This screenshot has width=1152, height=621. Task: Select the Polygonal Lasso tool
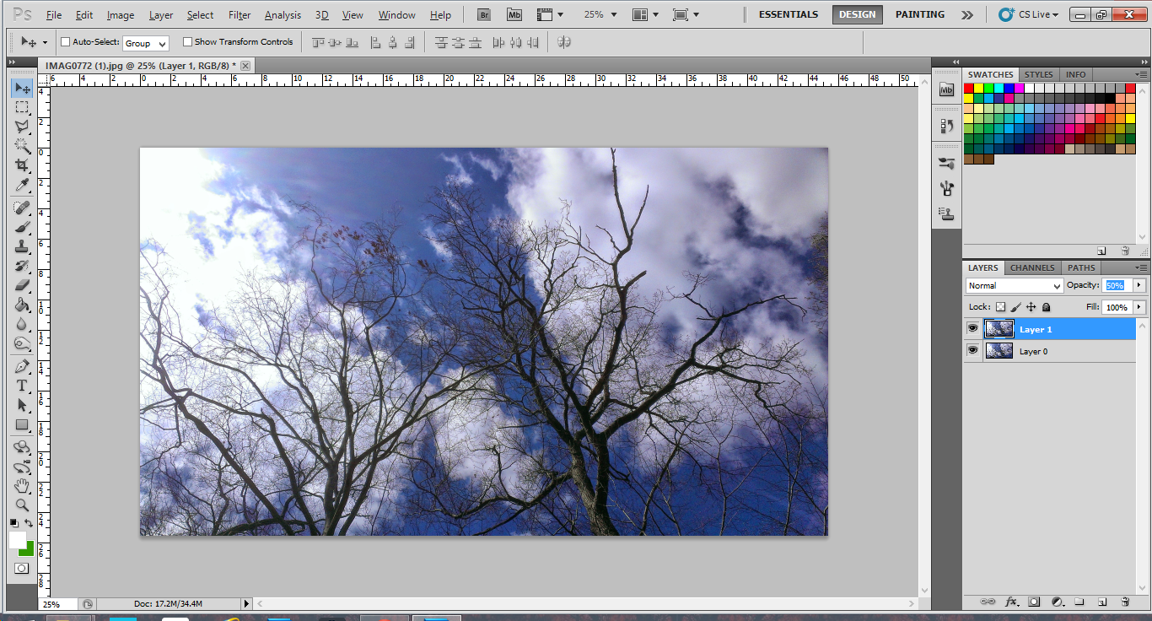22,127
